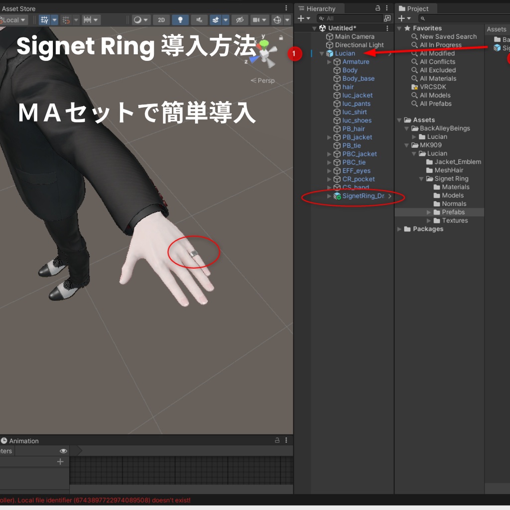Viewport: 510px width, 510px height.
Task: Toggle scene audio mute
Action: coord(199,20)
